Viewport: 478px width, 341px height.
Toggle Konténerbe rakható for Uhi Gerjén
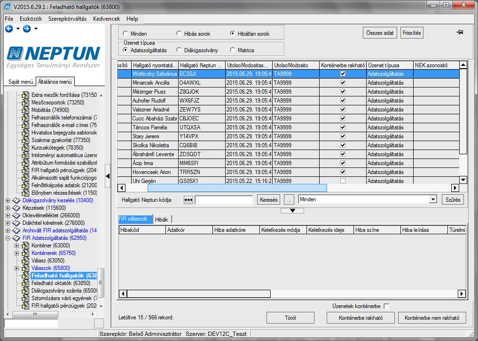click(343, 181)
